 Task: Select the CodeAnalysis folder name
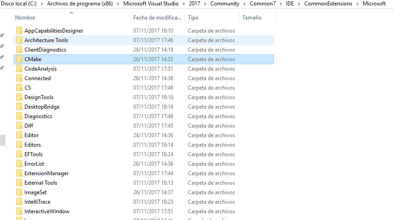40,69
